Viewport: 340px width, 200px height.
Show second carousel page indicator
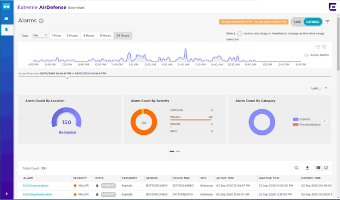[x=178, y=151]
